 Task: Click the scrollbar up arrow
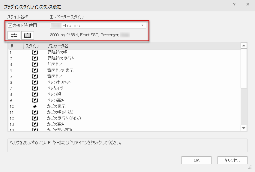click(244, 46)
